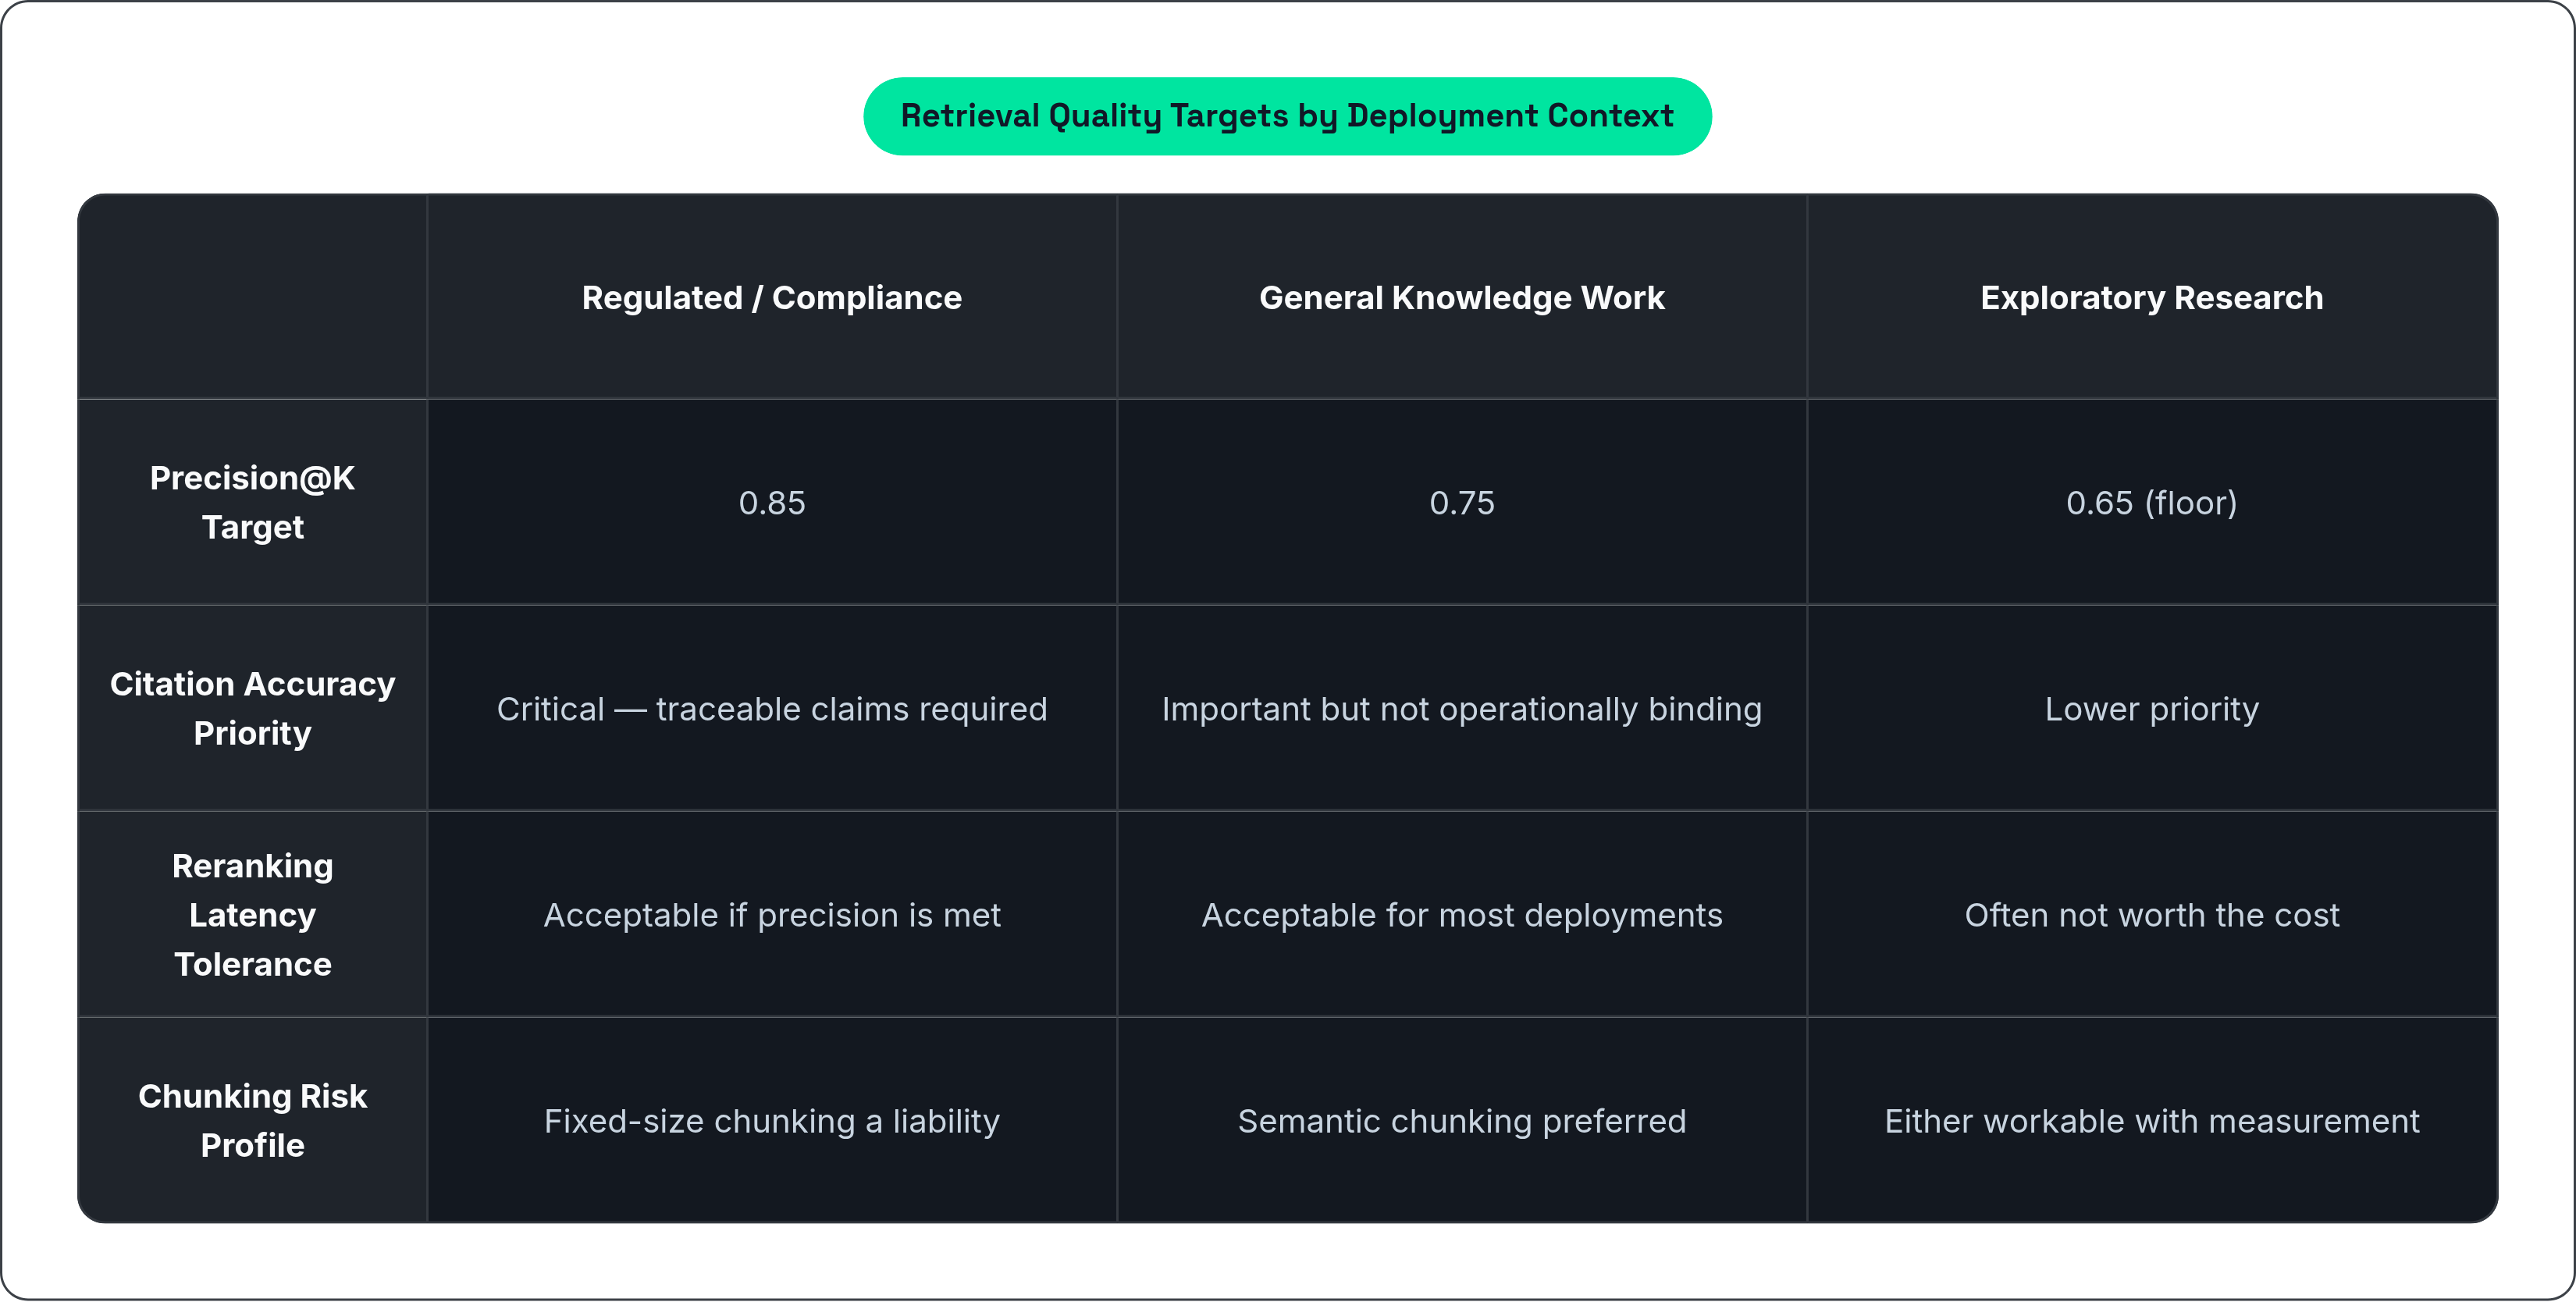Select the "0.65 (floor)" value cell

tap(2151, 502)
